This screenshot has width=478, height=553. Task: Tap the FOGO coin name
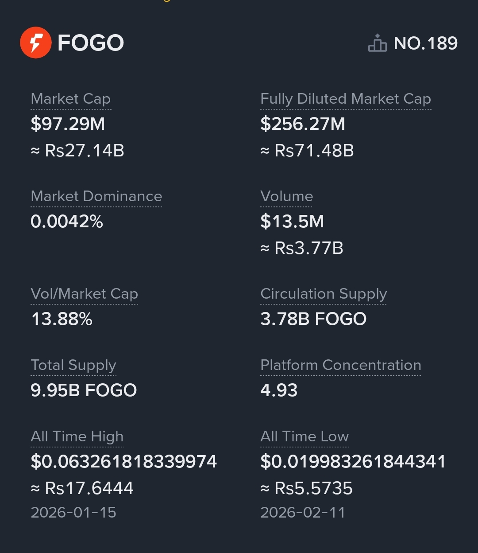(91, 43)
